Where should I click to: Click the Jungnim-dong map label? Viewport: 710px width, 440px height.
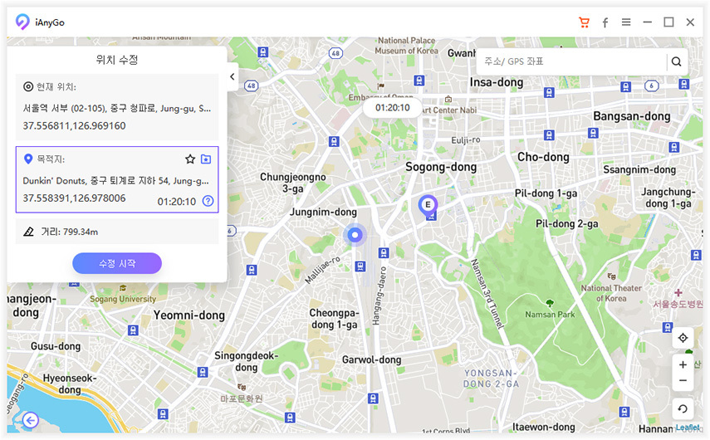pyautogui.click(x=323, y=212)
